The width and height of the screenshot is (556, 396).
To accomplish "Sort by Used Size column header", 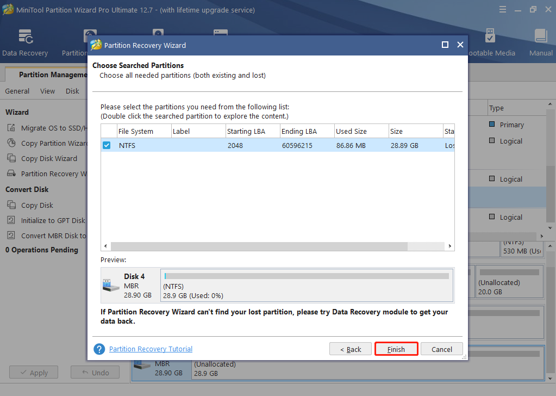I will (x=361, y=131).
